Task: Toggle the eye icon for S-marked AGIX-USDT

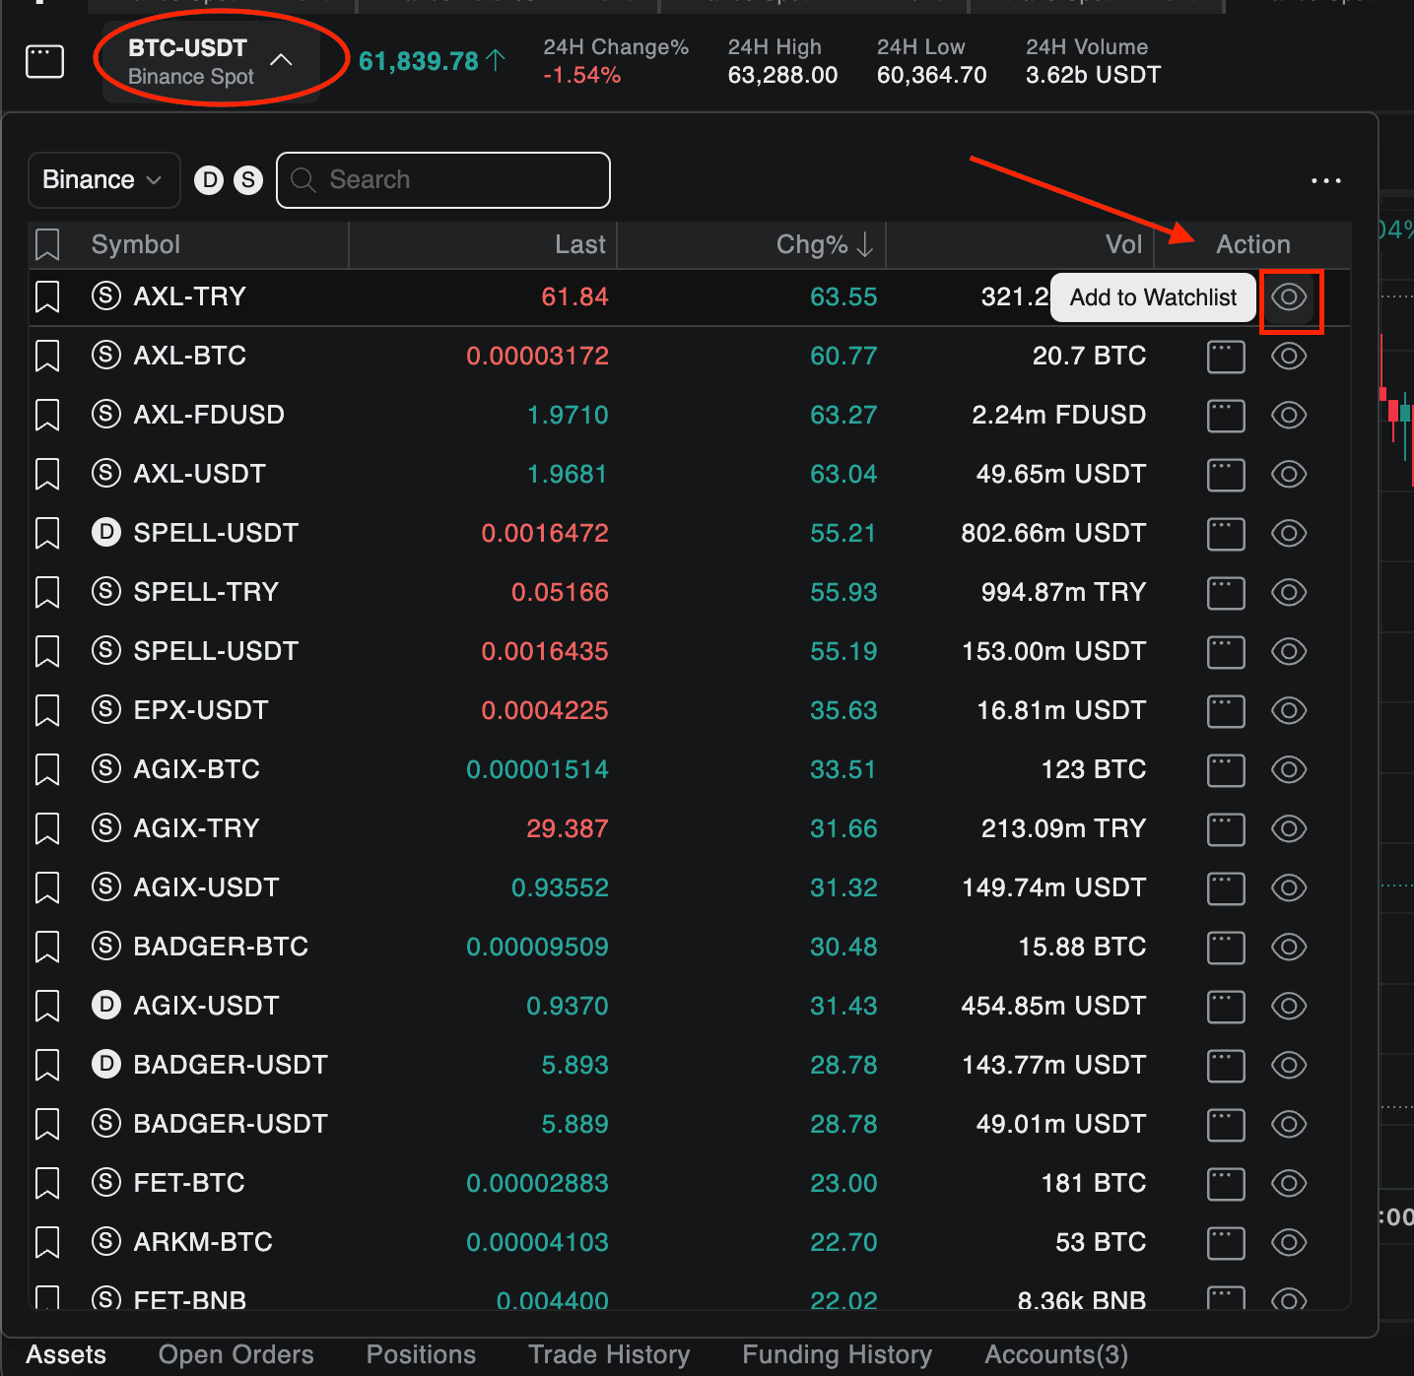Action: coord(1289,887)
